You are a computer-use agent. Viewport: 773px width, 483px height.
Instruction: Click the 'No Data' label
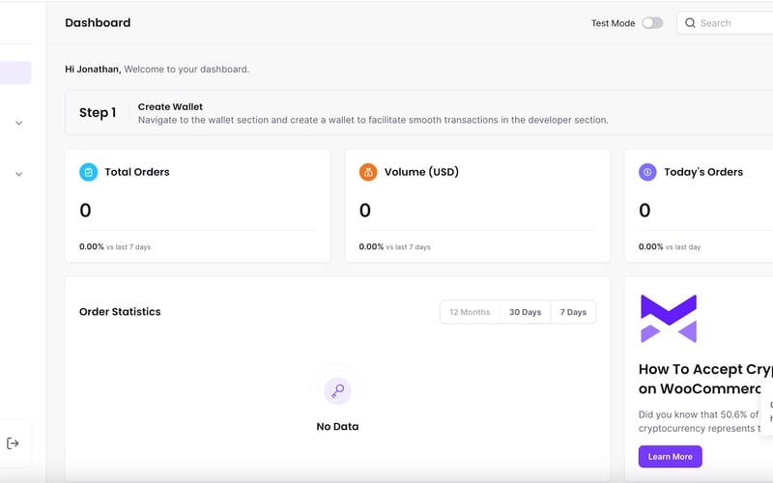[x=337, y=426]
